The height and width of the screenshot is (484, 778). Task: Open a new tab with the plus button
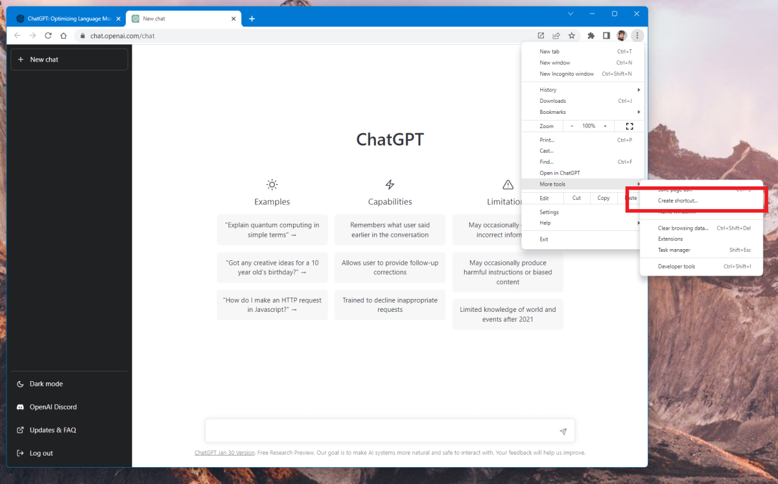252,19
